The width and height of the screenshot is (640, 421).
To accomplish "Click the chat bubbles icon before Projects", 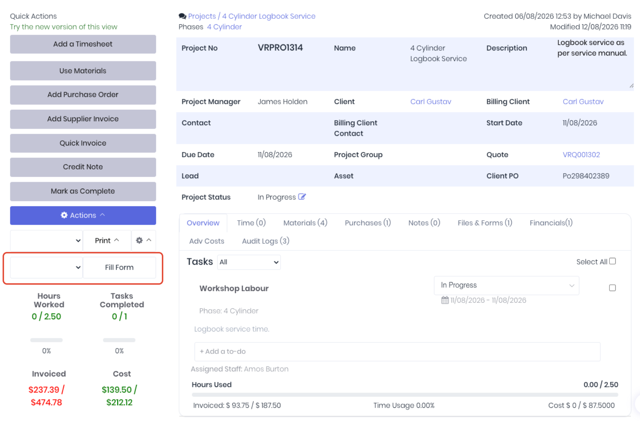I will tap(182, 16).
